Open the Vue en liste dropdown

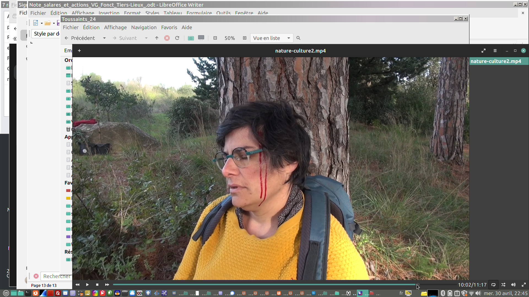(271, 38)
